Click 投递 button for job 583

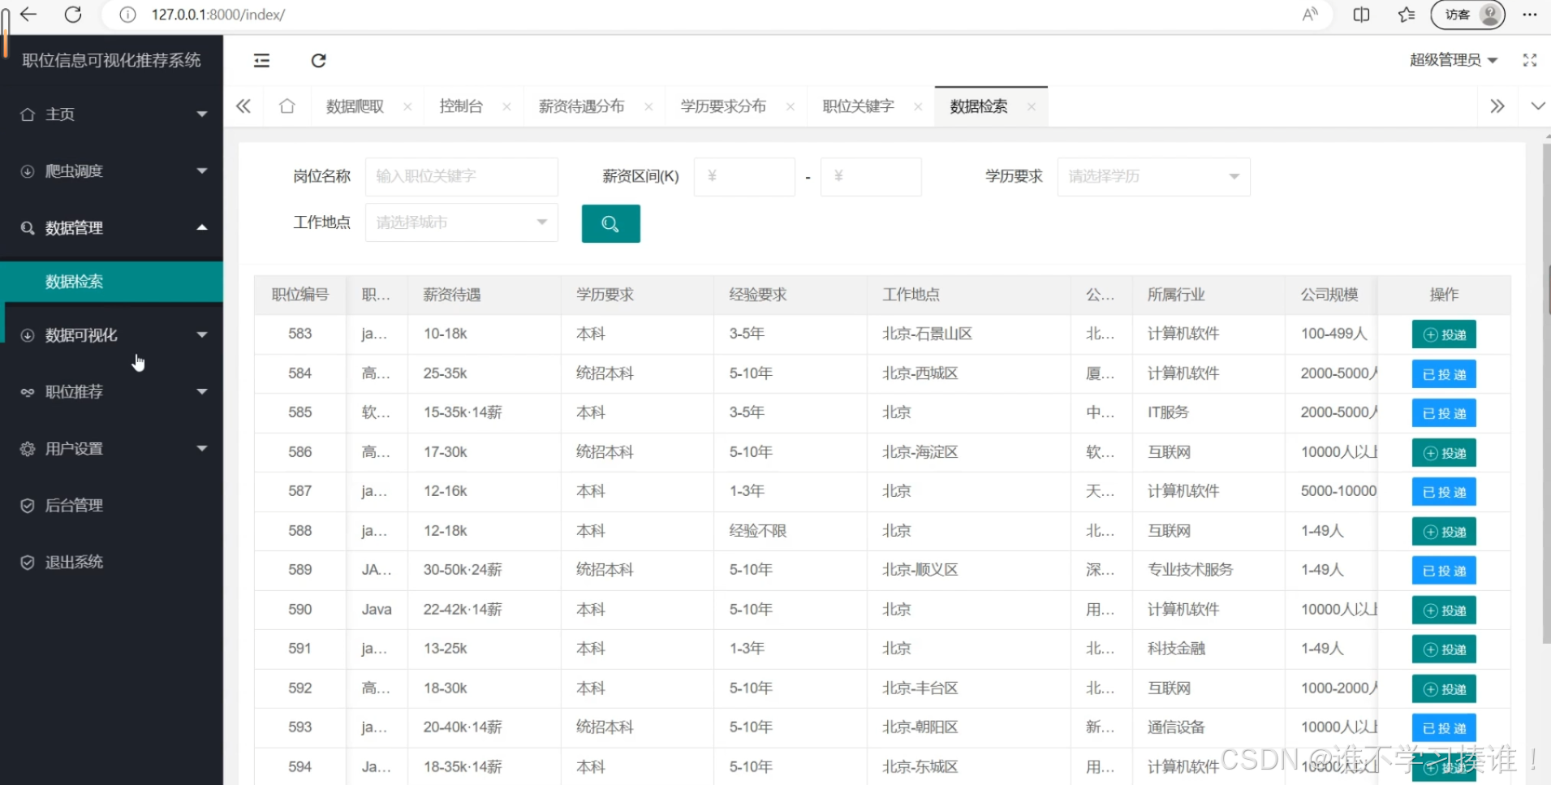pyautogui.click(x=1444, y=334)
